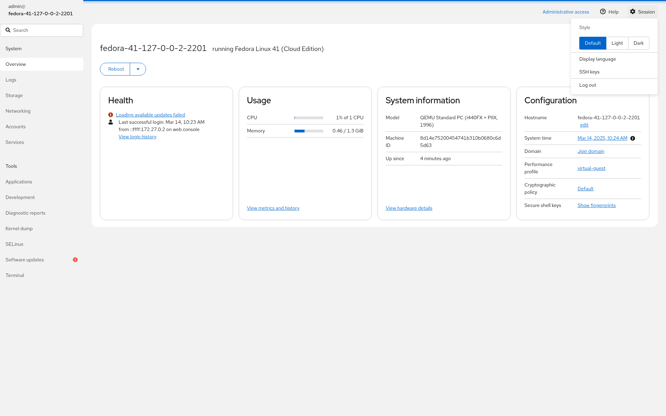Open Networking in sidebar
Viewport: 666px width, 416px height.
click(x=42, y=111)
